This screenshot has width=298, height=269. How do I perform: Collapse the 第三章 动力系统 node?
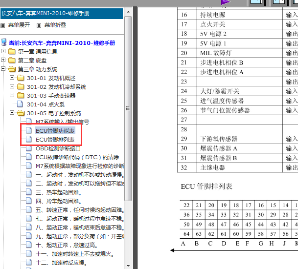click(3, 69)
